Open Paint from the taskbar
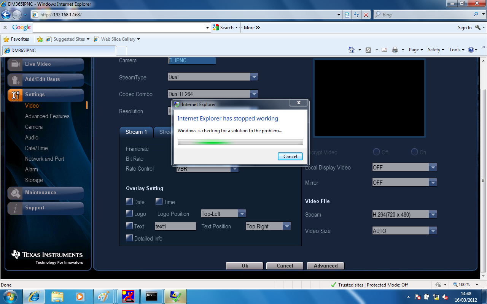The height and width of the screenshot is (304, 487). coord(103,296)
